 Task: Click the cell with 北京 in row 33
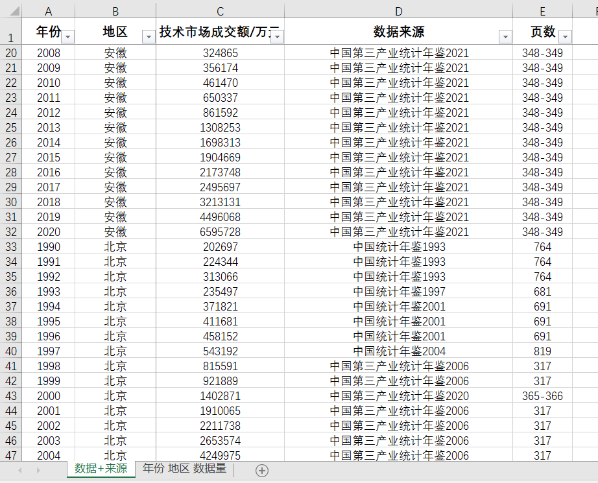pos(115,246)
